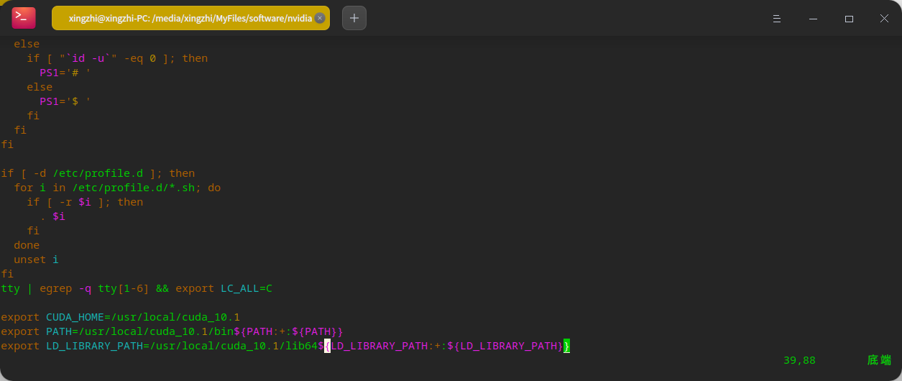The image size is (902, 381).
Task: Add a new terminal tab
Action: 354,18
